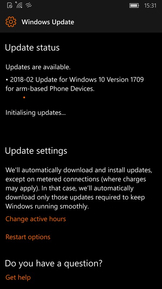The width and height of the screenshot is (162, 289).
Task: Tap the 'for arm-based Phone Devices' text line
Action: coord(50,89)
